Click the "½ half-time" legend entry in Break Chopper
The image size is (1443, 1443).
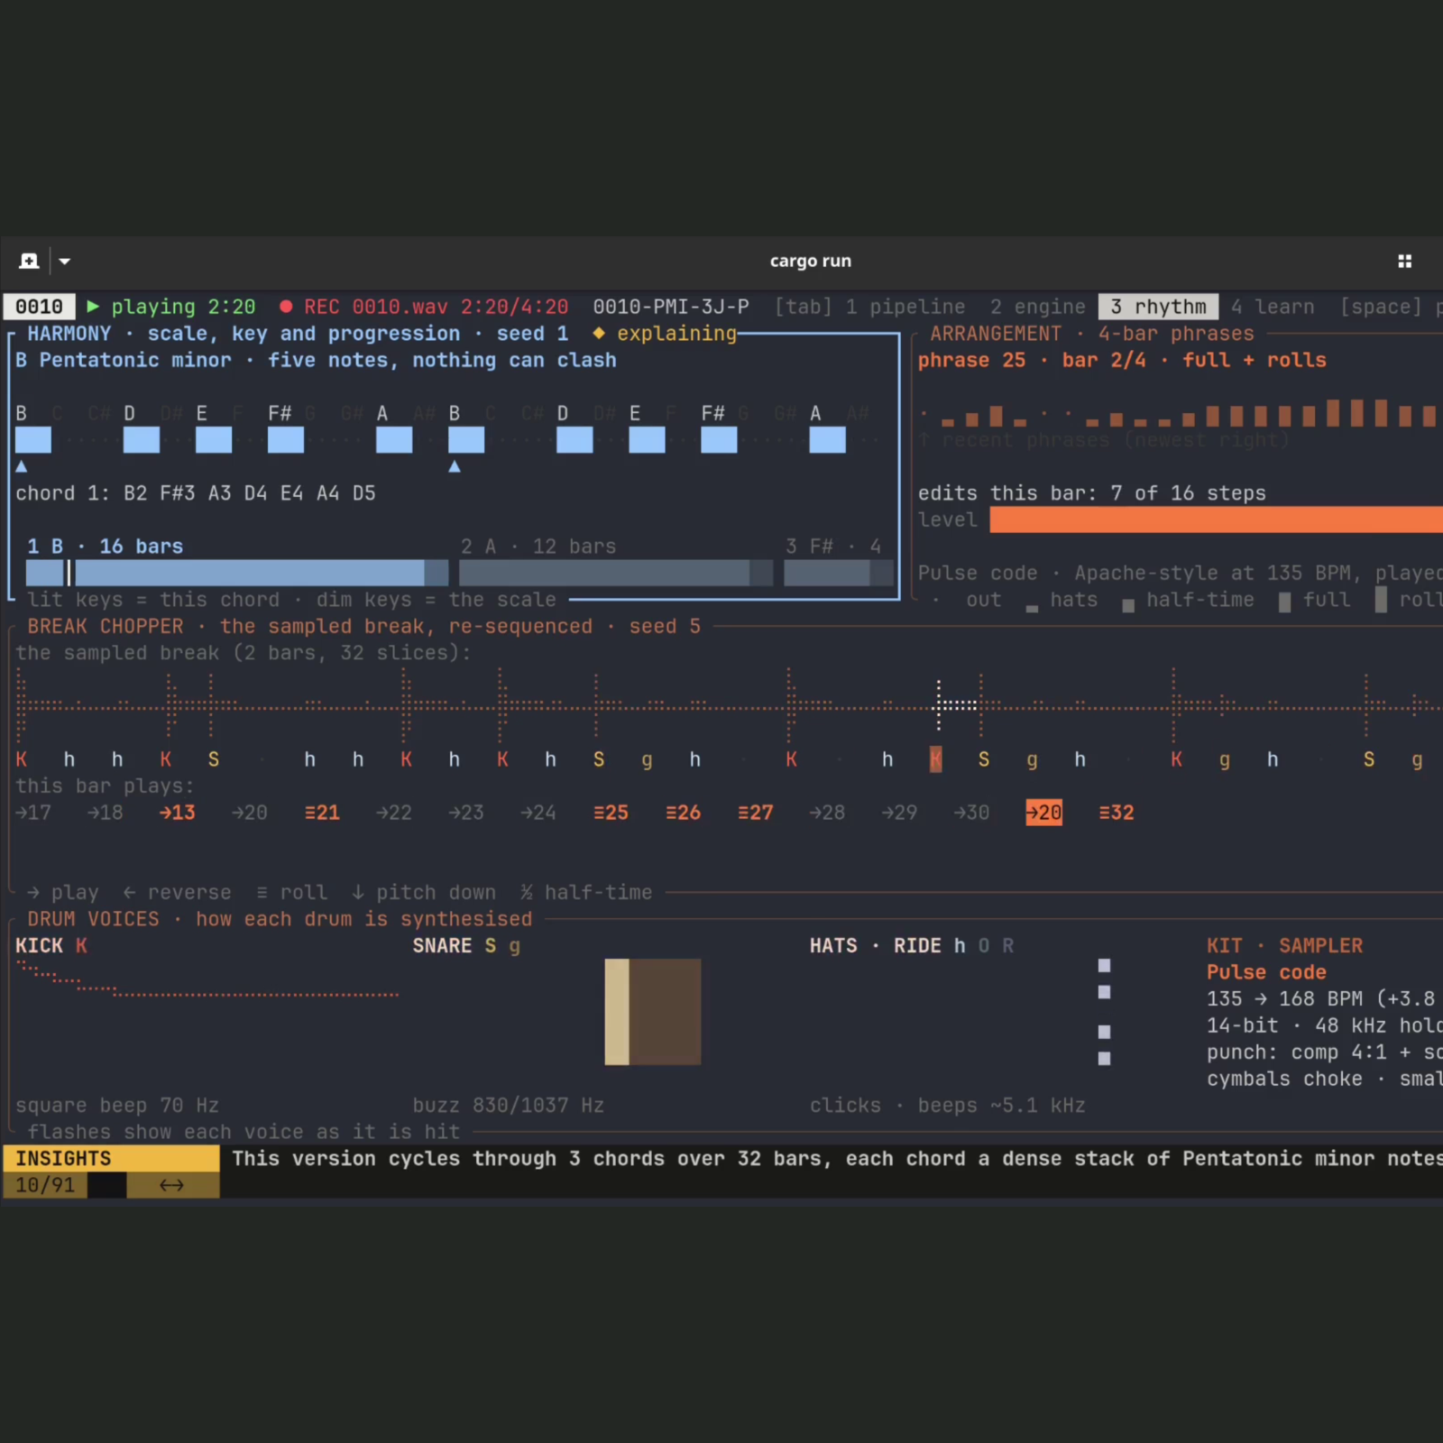(586, 893)
